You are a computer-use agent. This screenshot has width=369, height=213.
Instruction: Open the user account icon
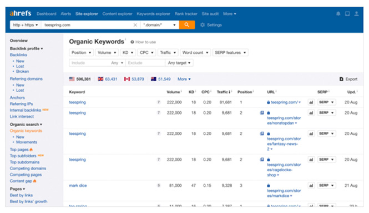357,14
